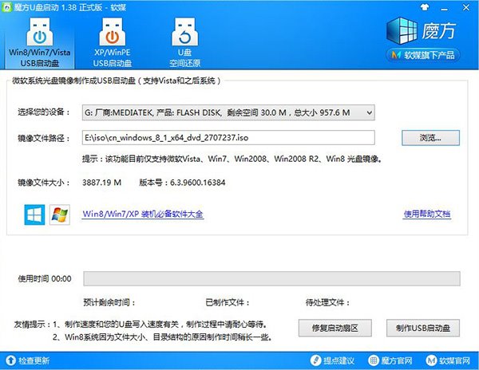The width and height of the screenshot is (479, 370).
Task: Click the creation progress bar
Action: (271, 279)
